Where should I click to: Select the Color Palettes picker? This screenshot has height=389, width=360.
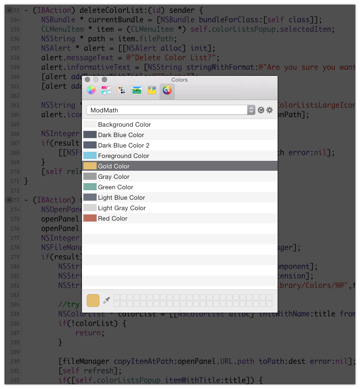click(x=122, y=90)
